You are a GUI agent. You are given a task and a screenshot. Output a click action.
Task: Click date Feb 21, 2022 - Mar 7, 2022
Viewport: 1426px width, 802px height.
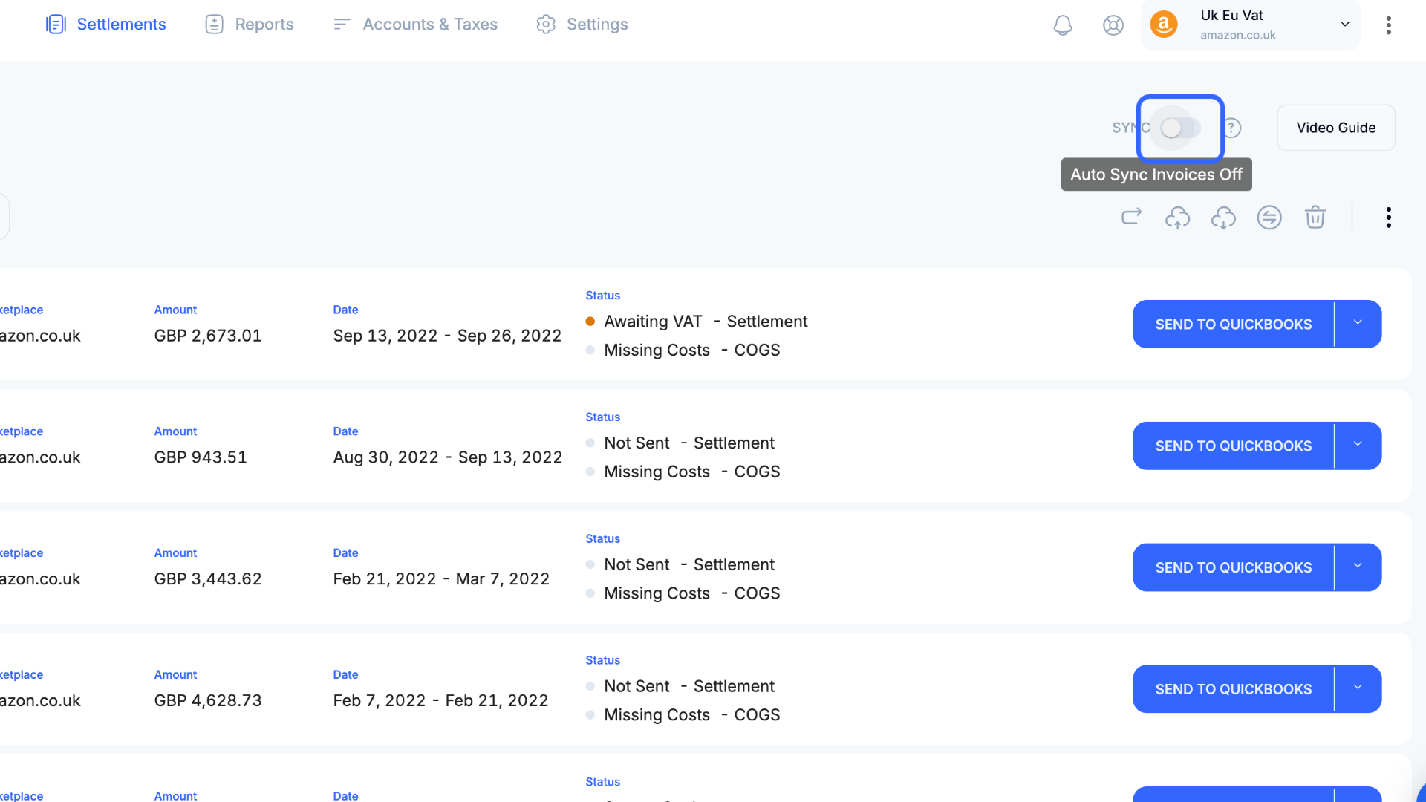[x=441, y=579]
